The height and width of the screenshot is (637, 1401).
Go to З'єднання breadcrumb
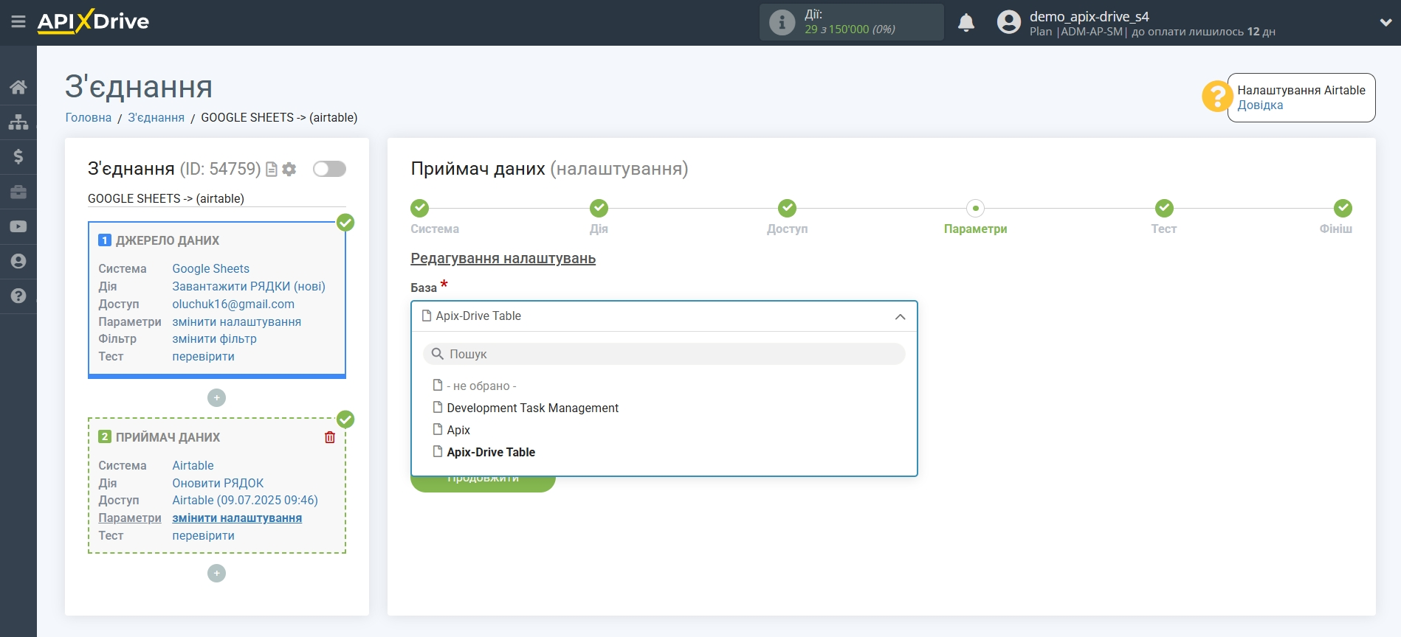(x=156, y=117)
